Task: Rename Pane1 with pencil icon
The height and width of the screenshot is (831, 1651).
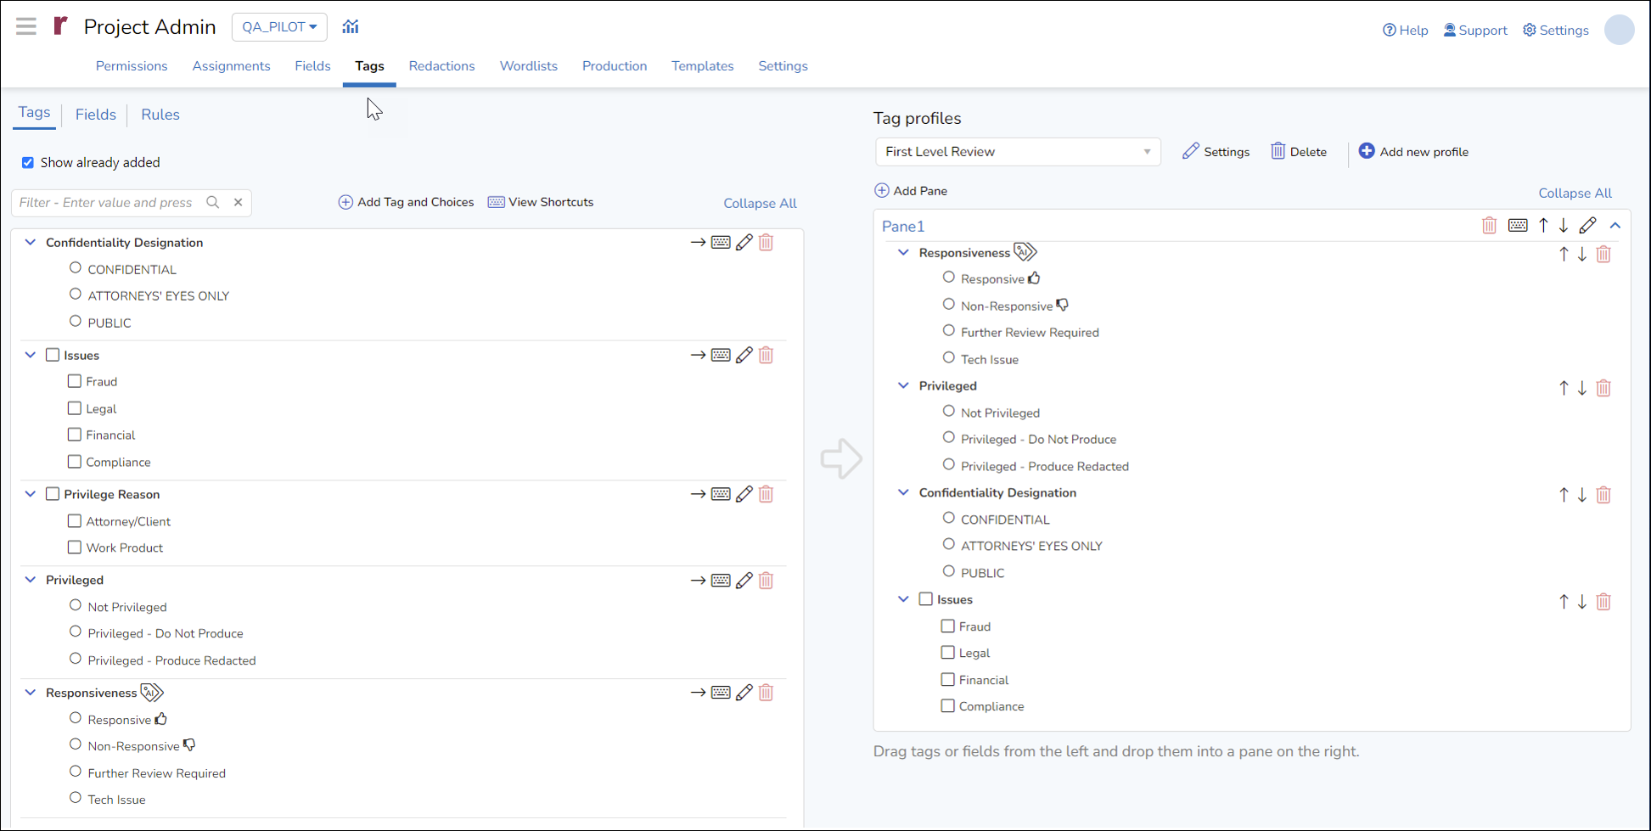Action: pos(1587,225)
